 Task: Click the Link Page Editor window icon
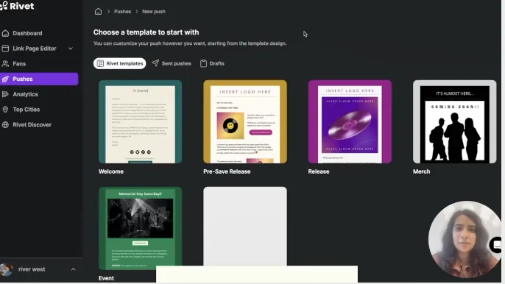click(x=5, y=49)
